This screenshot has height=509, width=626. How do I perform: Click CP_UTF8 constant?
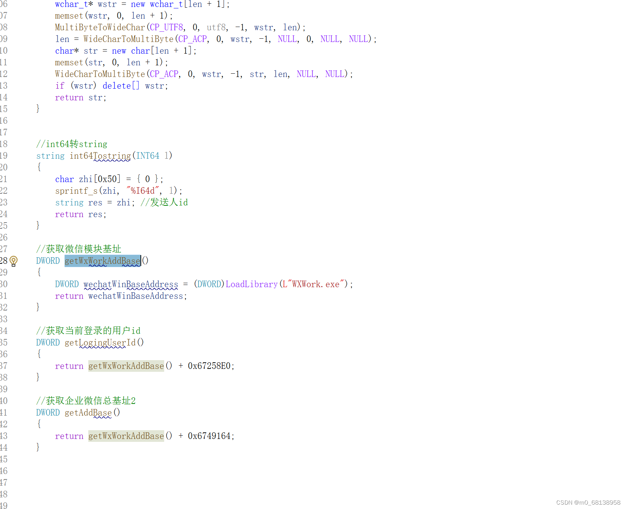[166, 27]
